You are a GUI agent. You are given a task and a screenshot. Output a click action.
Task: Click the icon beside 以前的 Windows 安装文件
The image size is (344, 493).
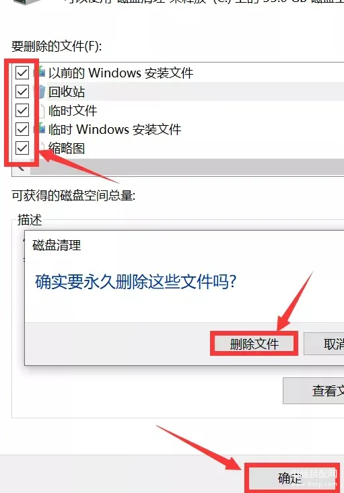(41, 73)
